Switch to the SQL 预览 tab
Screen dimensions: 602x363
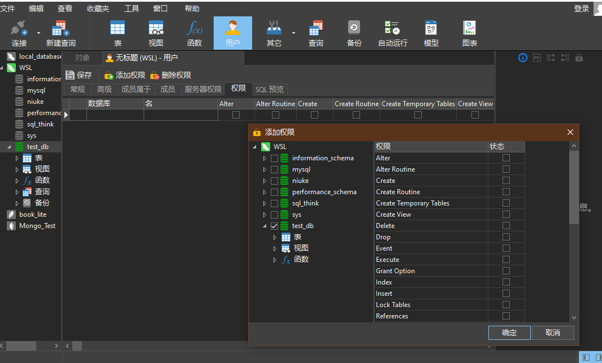pyautogui.click(x=270, y=89)
